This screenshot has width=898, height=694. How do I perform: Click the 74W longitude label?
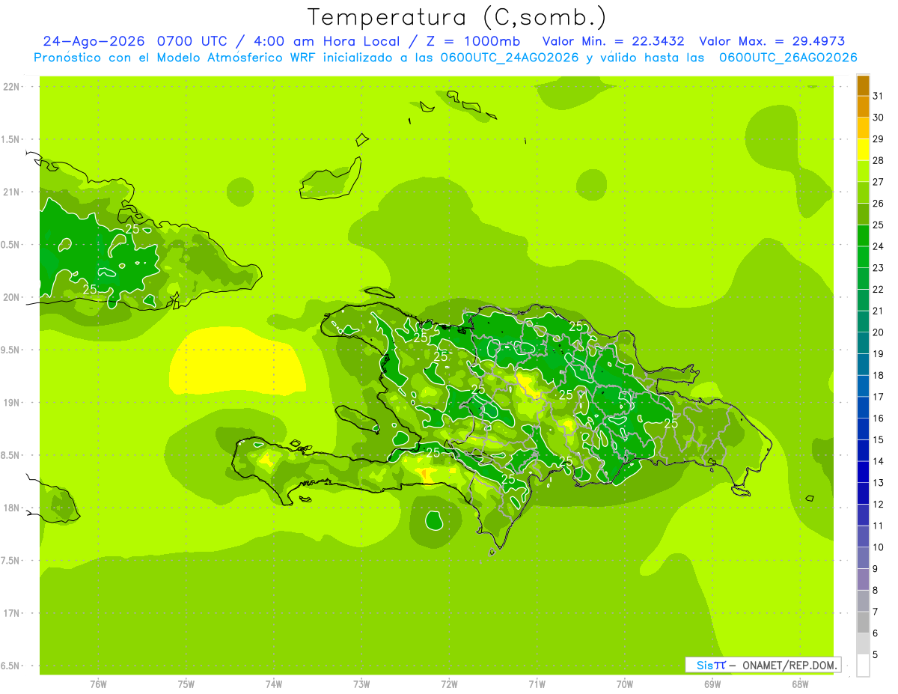pos(273,684)
